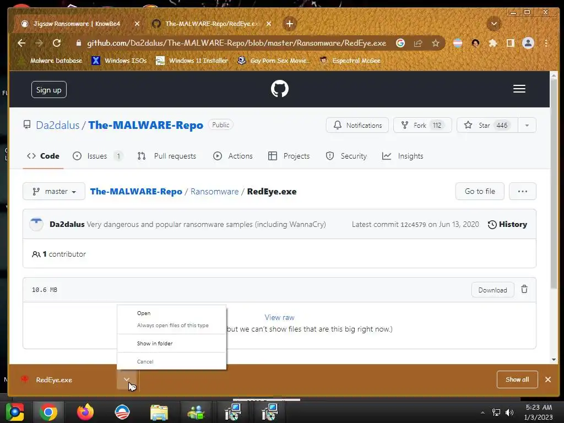Open a new browser tab
The image size is (564, 423).
click(x=290, y=24)
